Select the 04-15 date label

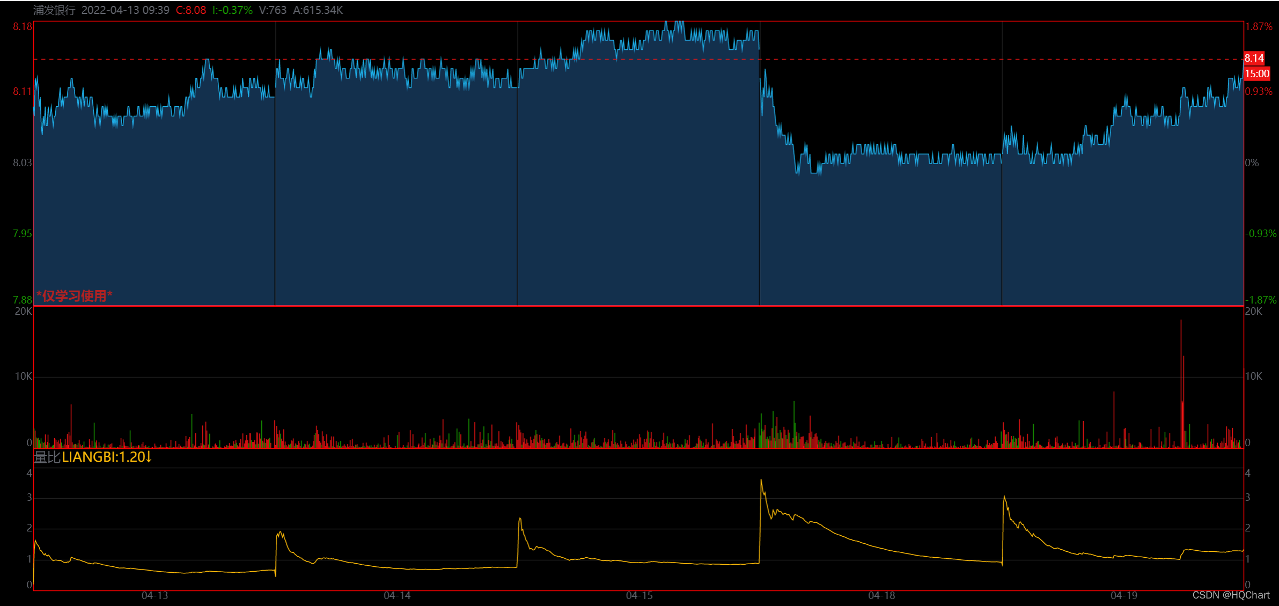pyautogui.click(x=640, y=595)
